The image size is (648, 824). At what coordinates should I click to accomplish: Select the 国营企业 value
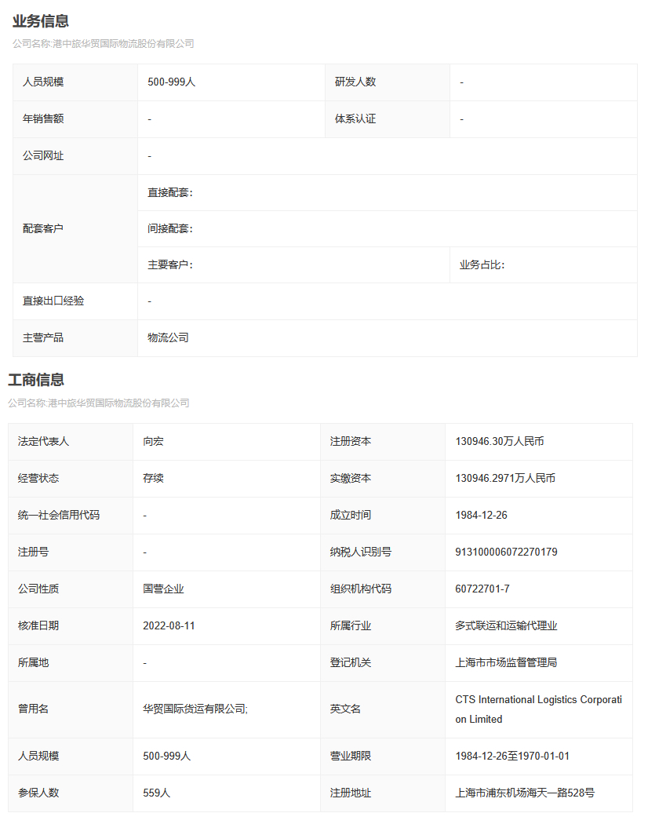coord(163,589)
